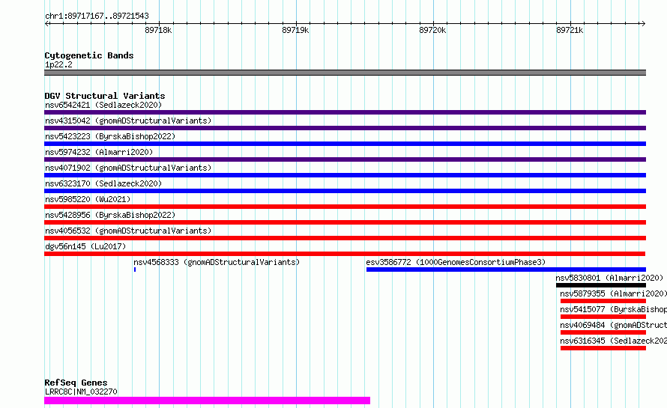Click the red bar under nsv5985220
667x408 pixels.
[345, 207]
